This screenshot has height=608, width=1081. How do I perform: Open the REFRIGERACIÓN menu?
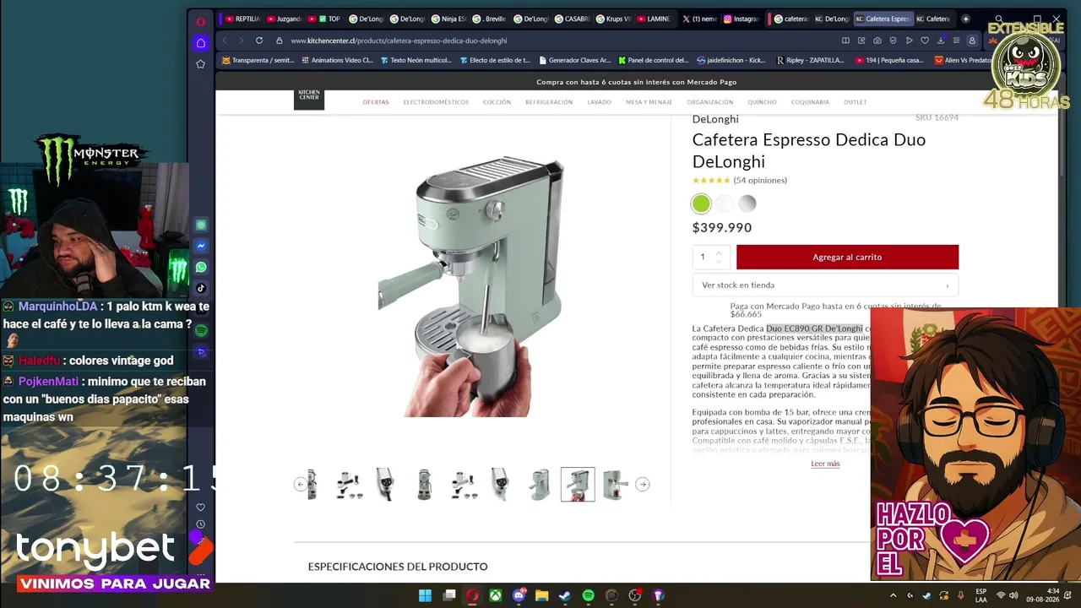click(549, 102)
